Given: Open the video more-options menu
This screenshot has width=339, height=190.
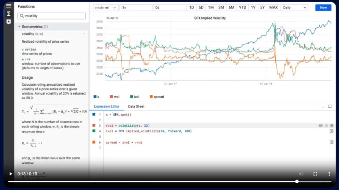Looking at the screenshot, I should pyautogui.click(x=329, y=174).
